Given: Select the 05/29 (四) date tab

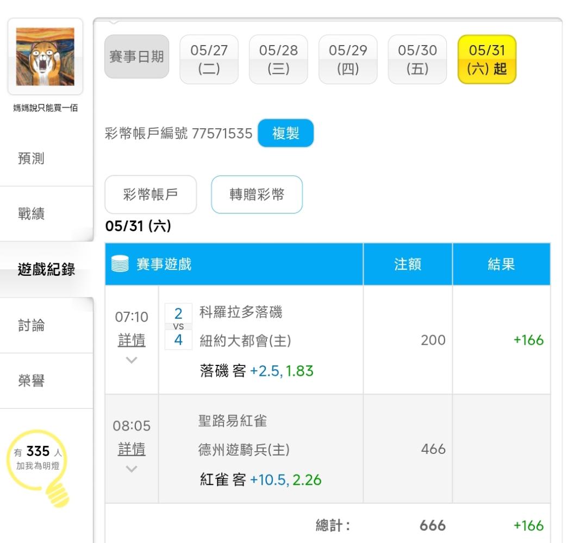Looking at the screenshot, I should [x=348, y=59].
